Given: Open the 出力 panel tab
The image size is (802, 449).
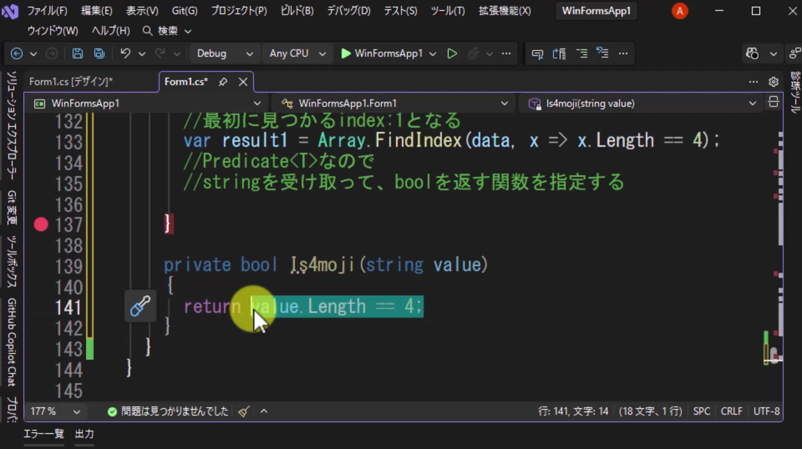Looking at the screenshot, I should click(x=84, y=434).
